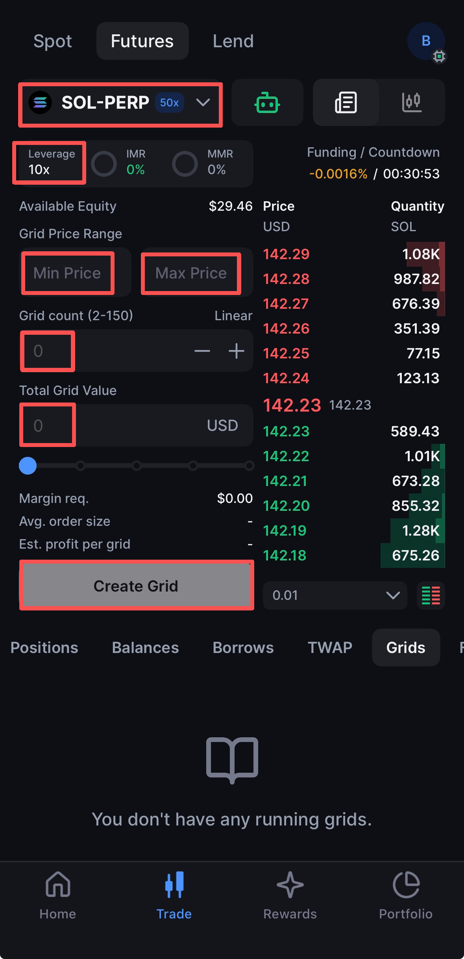This screenshot has width=464, height=959.
Task: Switch to the Spot tab
Action: (53, 41)
